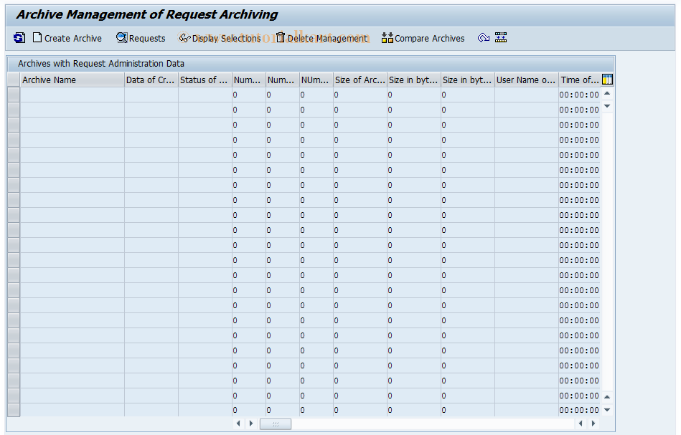This screenshot has width=681, height=435.
Task: Select the 'NUm...' column header
Action: [316, 80]
